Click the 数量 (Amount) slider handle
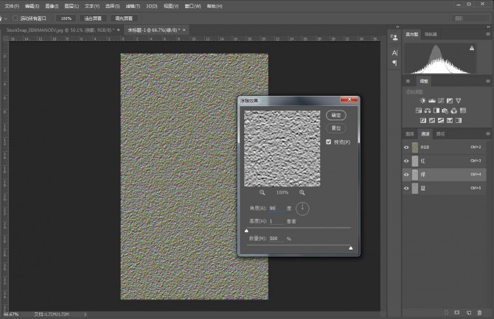This screenshot has width=494, height=319. (350, 248)
